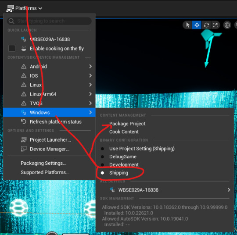Activate the Rotate tool in viewport toolbar
Screen dimensions: 237x235
(206, 25)
